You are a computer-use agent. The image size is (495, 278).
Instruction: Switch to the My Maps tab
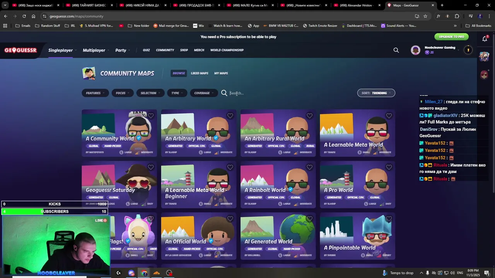[221, 73]
